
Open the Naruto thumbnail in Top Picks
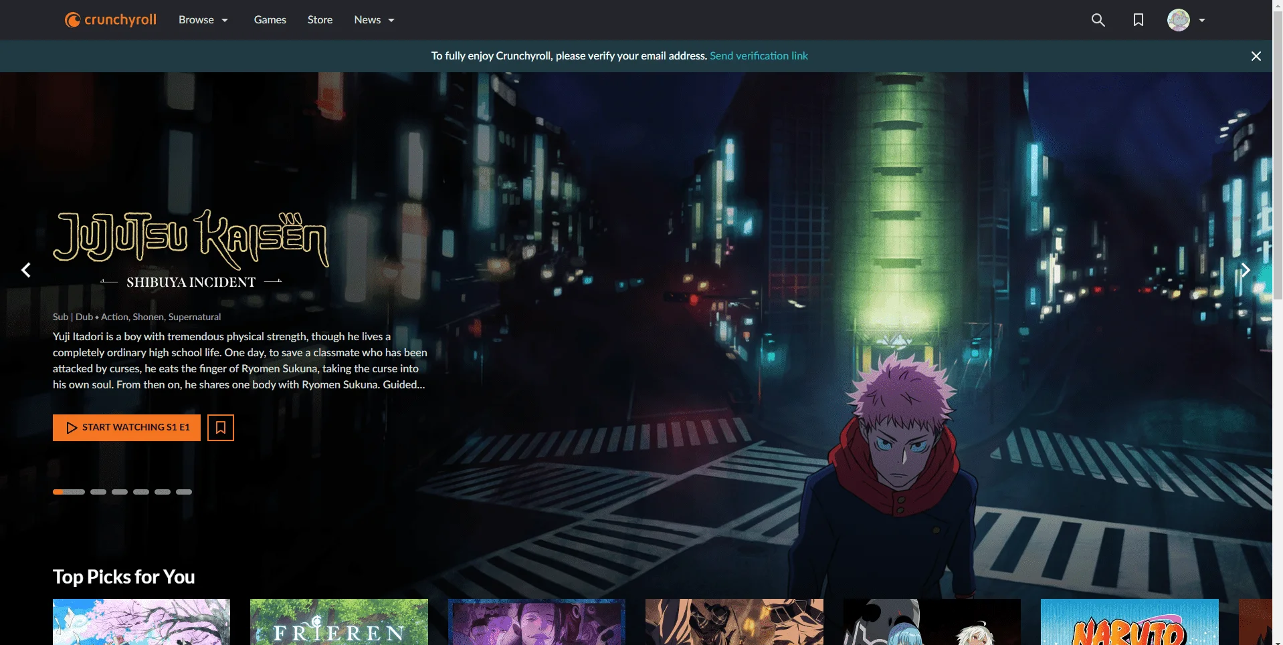coord(1129,622)
